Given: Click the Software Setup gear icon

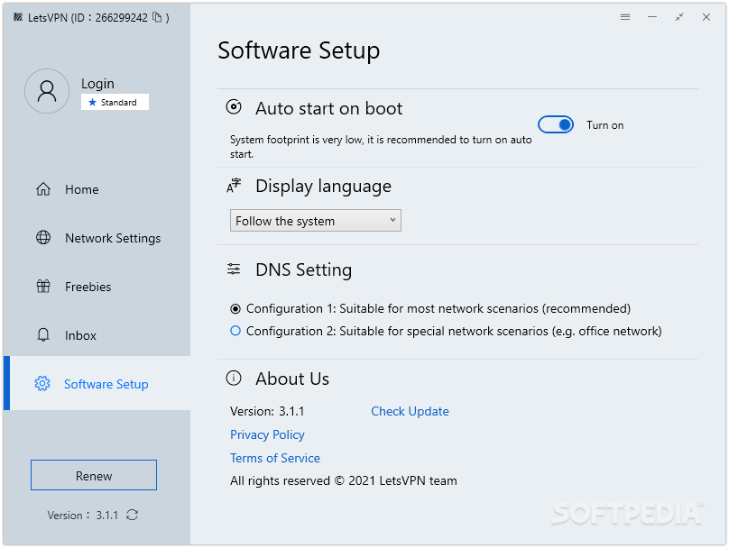Looking at the screenshot, I should click(42, 384).
